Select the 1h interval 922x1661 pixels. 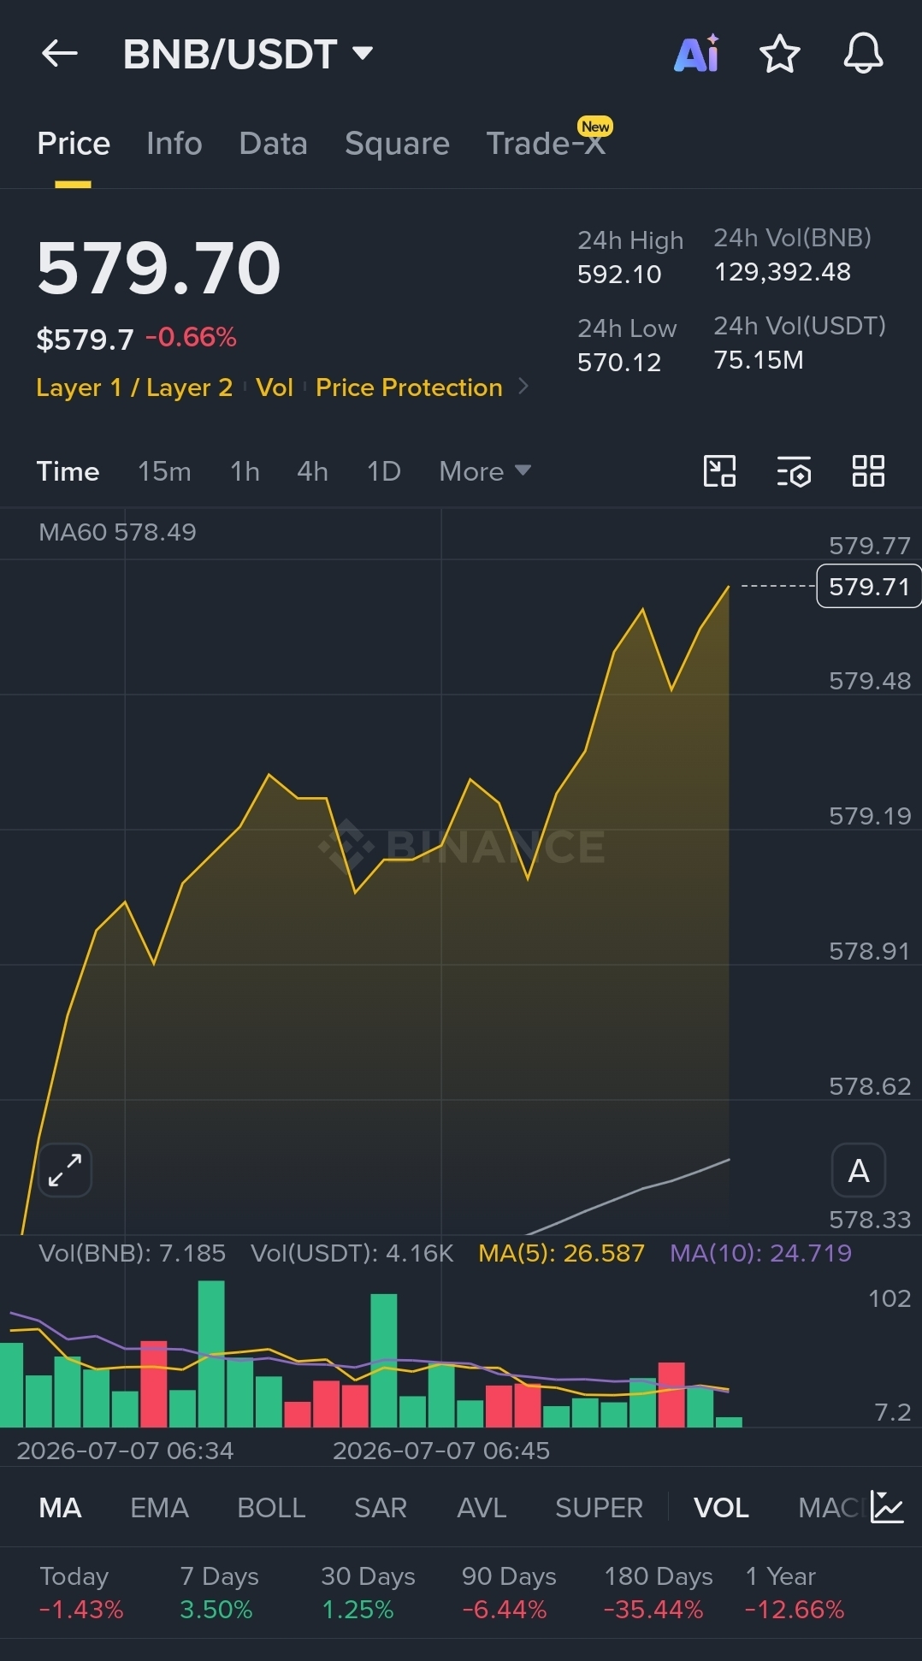click(x=245, y=471)
